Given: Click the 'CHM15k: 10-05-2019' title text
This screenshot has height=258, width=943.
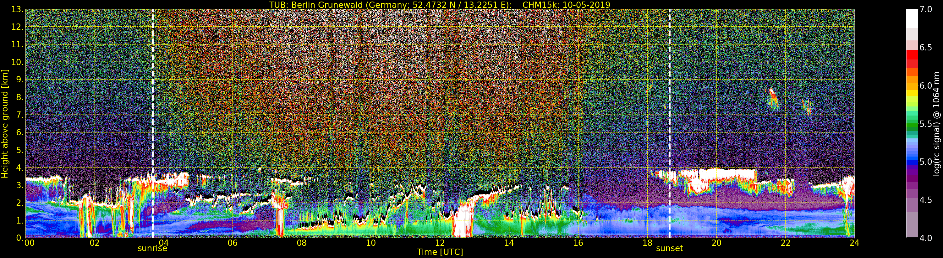Looking at the screenshot, I should pyautogui.click(x=566, y=5).
